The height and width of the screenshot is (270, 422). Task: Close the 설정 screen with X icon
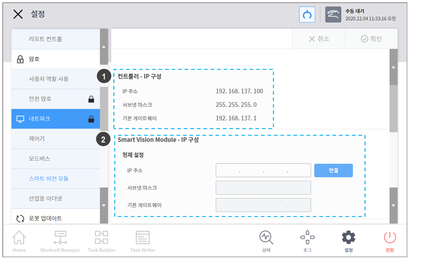[x=18, y=14]
